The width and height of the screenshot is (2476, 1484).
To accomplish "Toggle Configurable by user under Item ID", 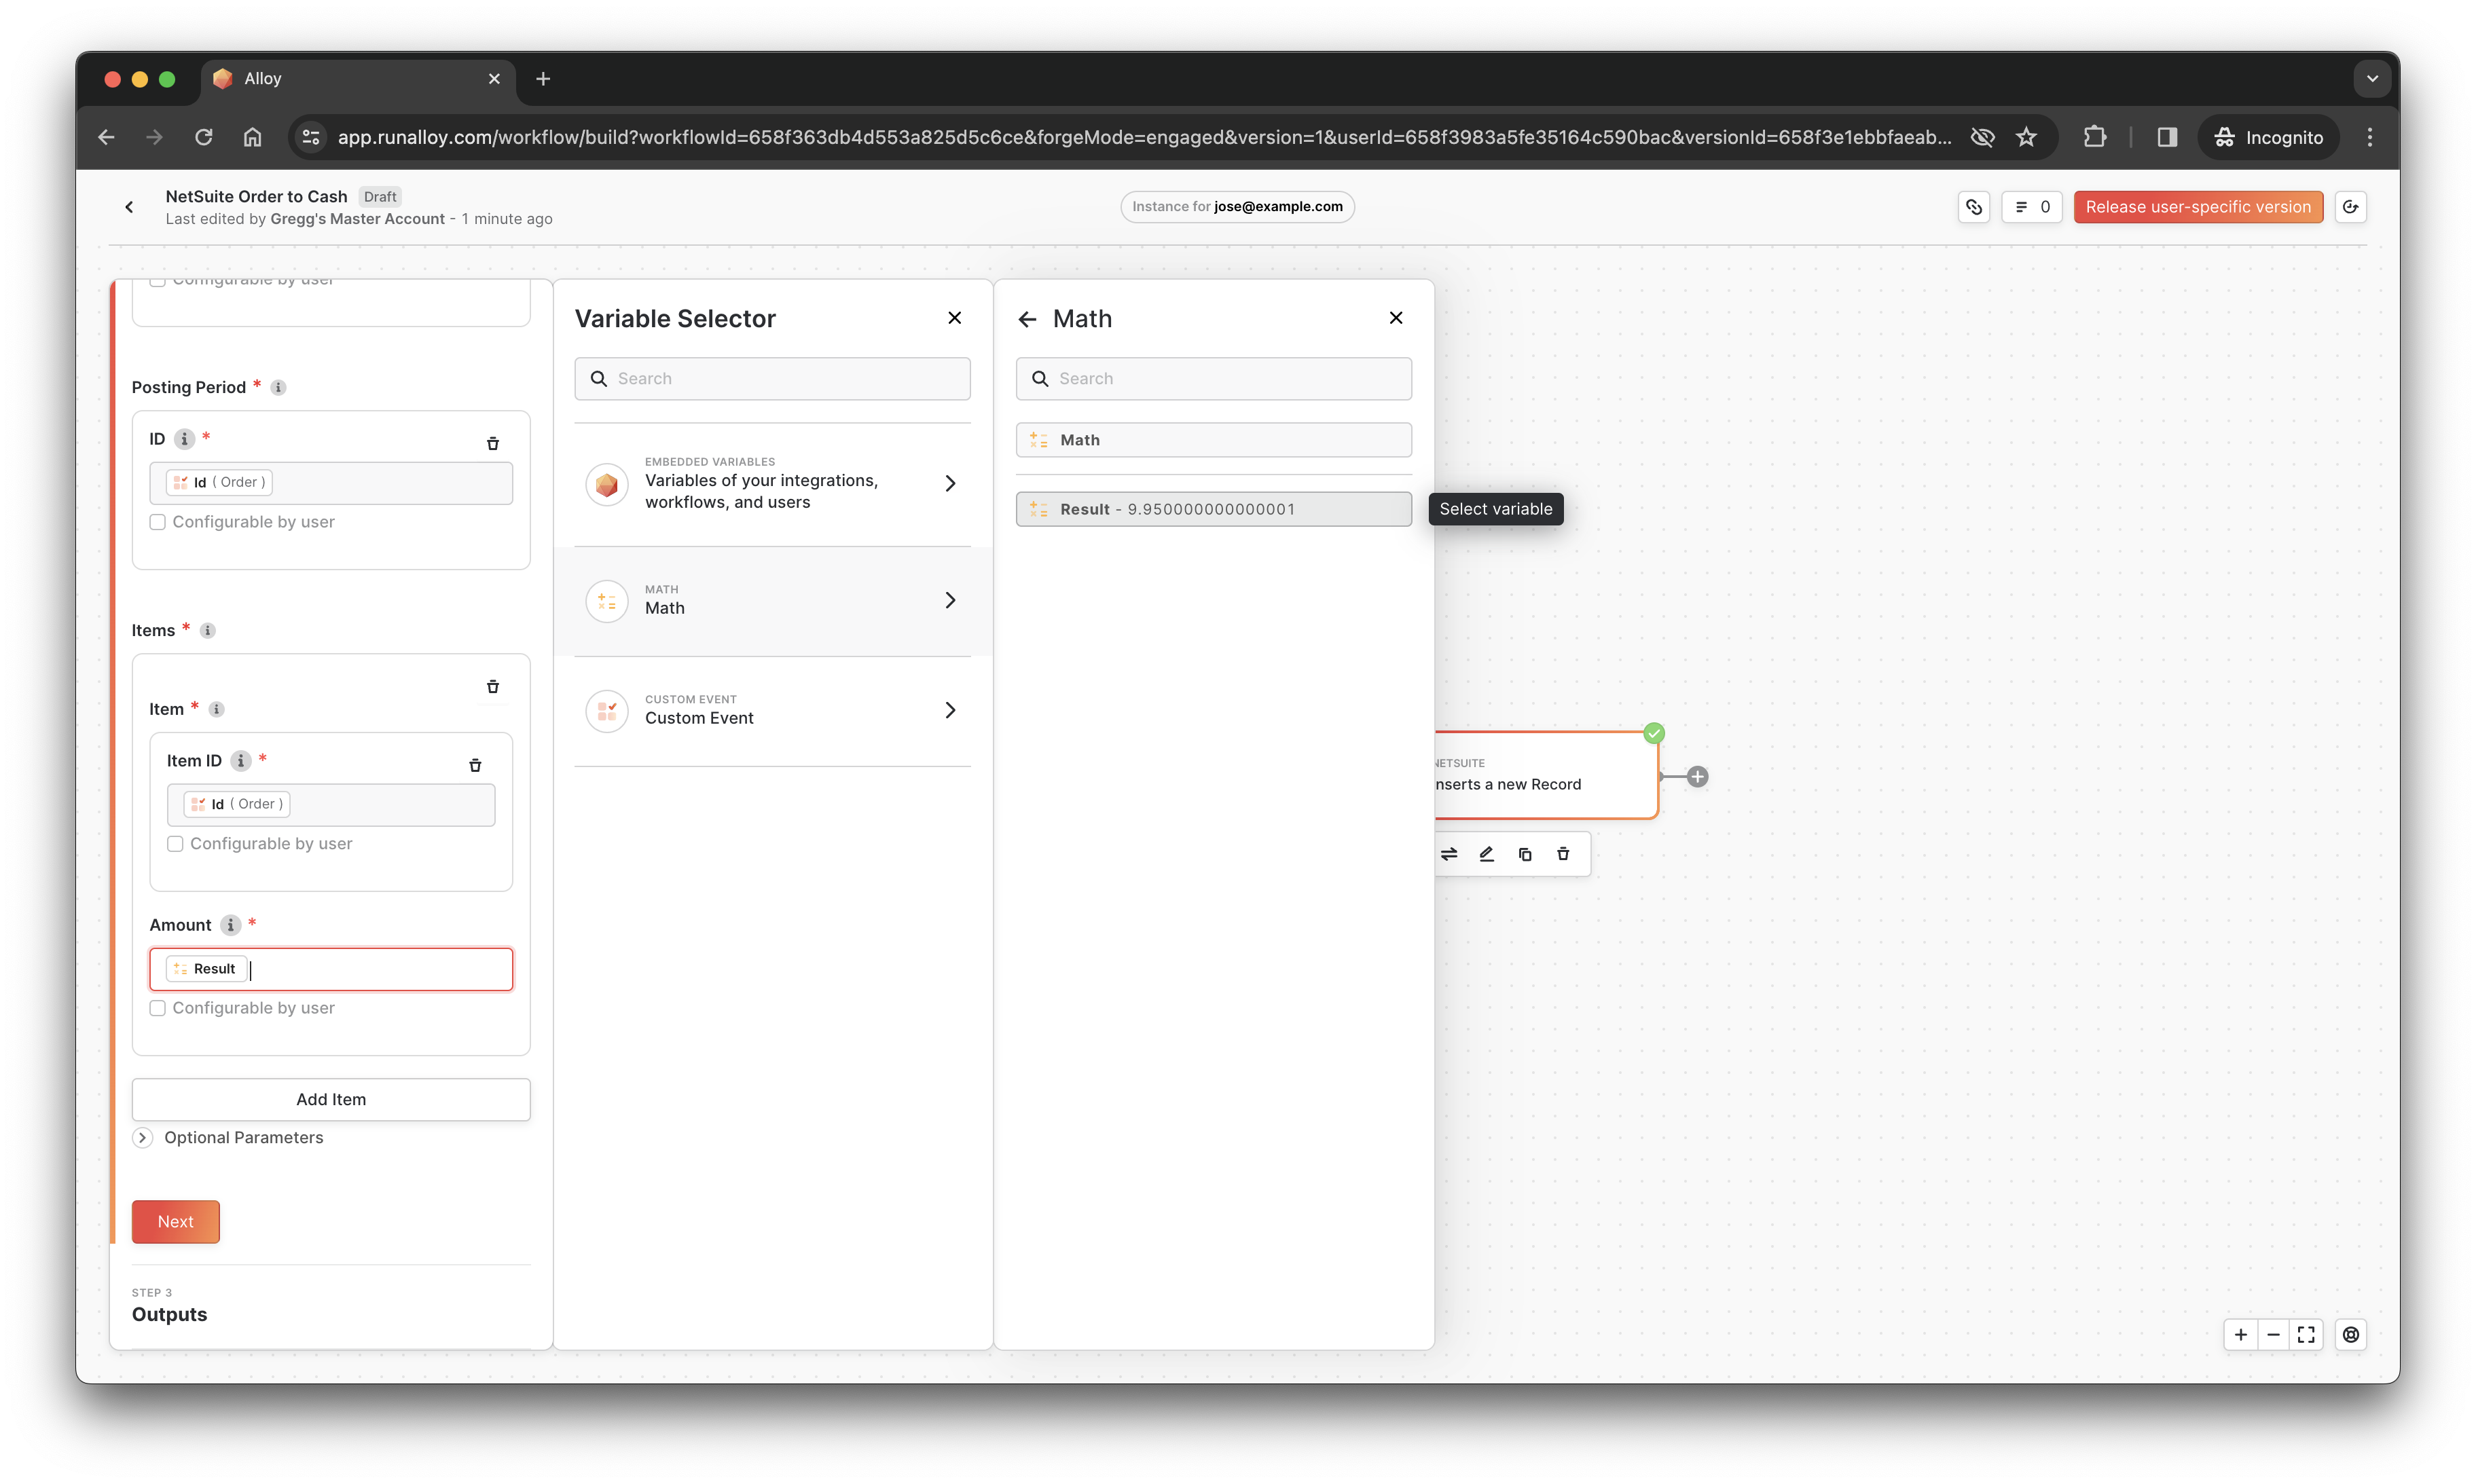I will click(175, 844).
